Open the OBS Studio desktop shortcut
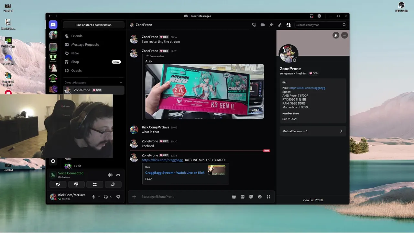 tap(401, 7)
